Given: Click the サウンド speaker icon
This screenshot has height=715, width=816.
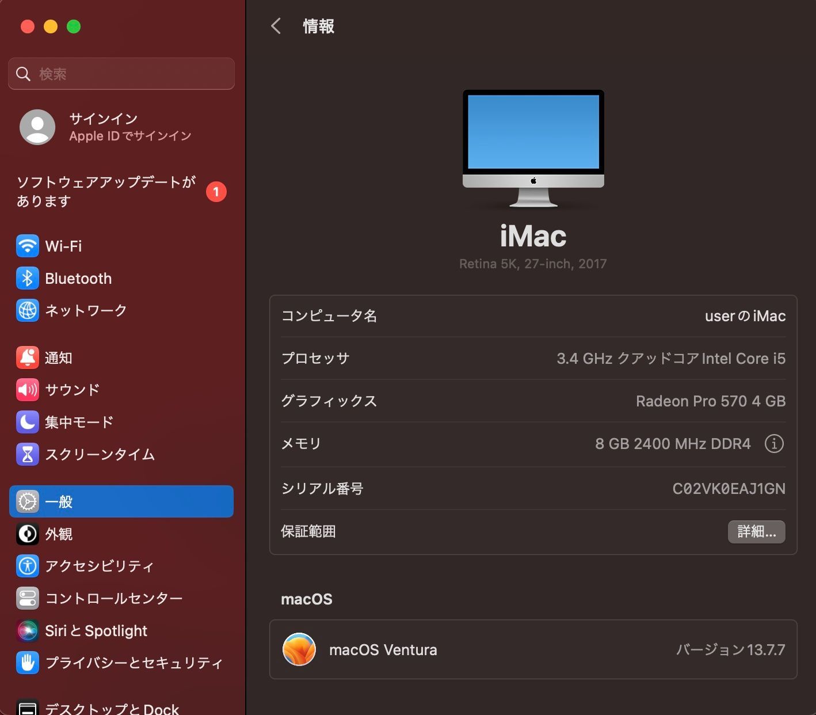Looking at the screenshot, I should tap(28, 390).
